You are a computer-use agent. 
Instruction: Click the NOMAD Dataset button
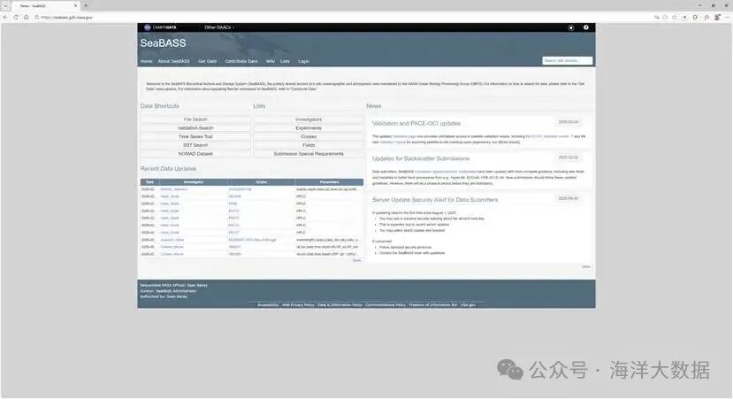tap(195, 153)
